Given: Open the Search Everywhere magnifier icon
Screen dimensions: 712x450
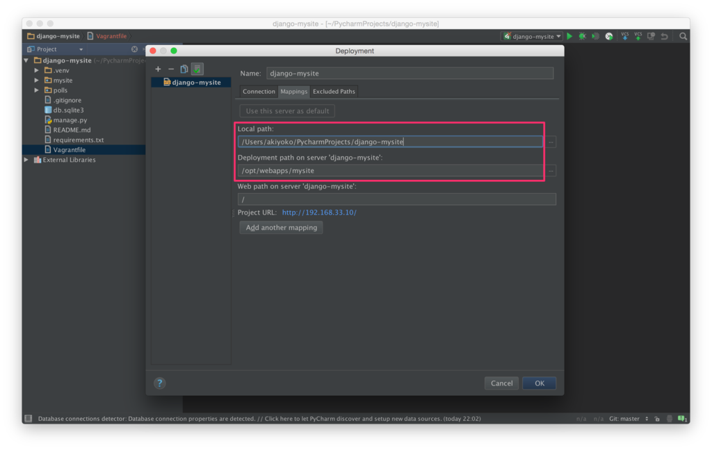Looking at the screenshot, I should (683, 36).
